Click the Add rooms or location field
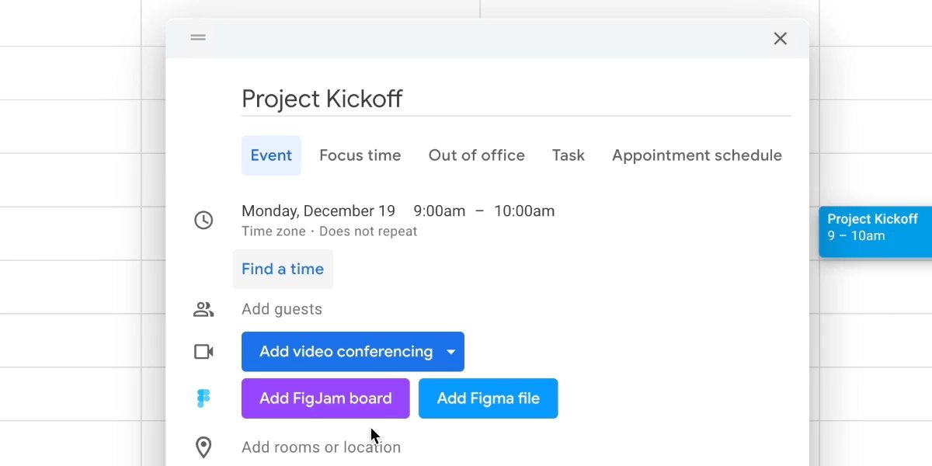 [x=321, y=447]
